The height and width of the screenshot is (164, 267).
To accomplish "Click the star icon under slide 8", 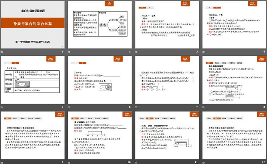I will pos(203,107).
